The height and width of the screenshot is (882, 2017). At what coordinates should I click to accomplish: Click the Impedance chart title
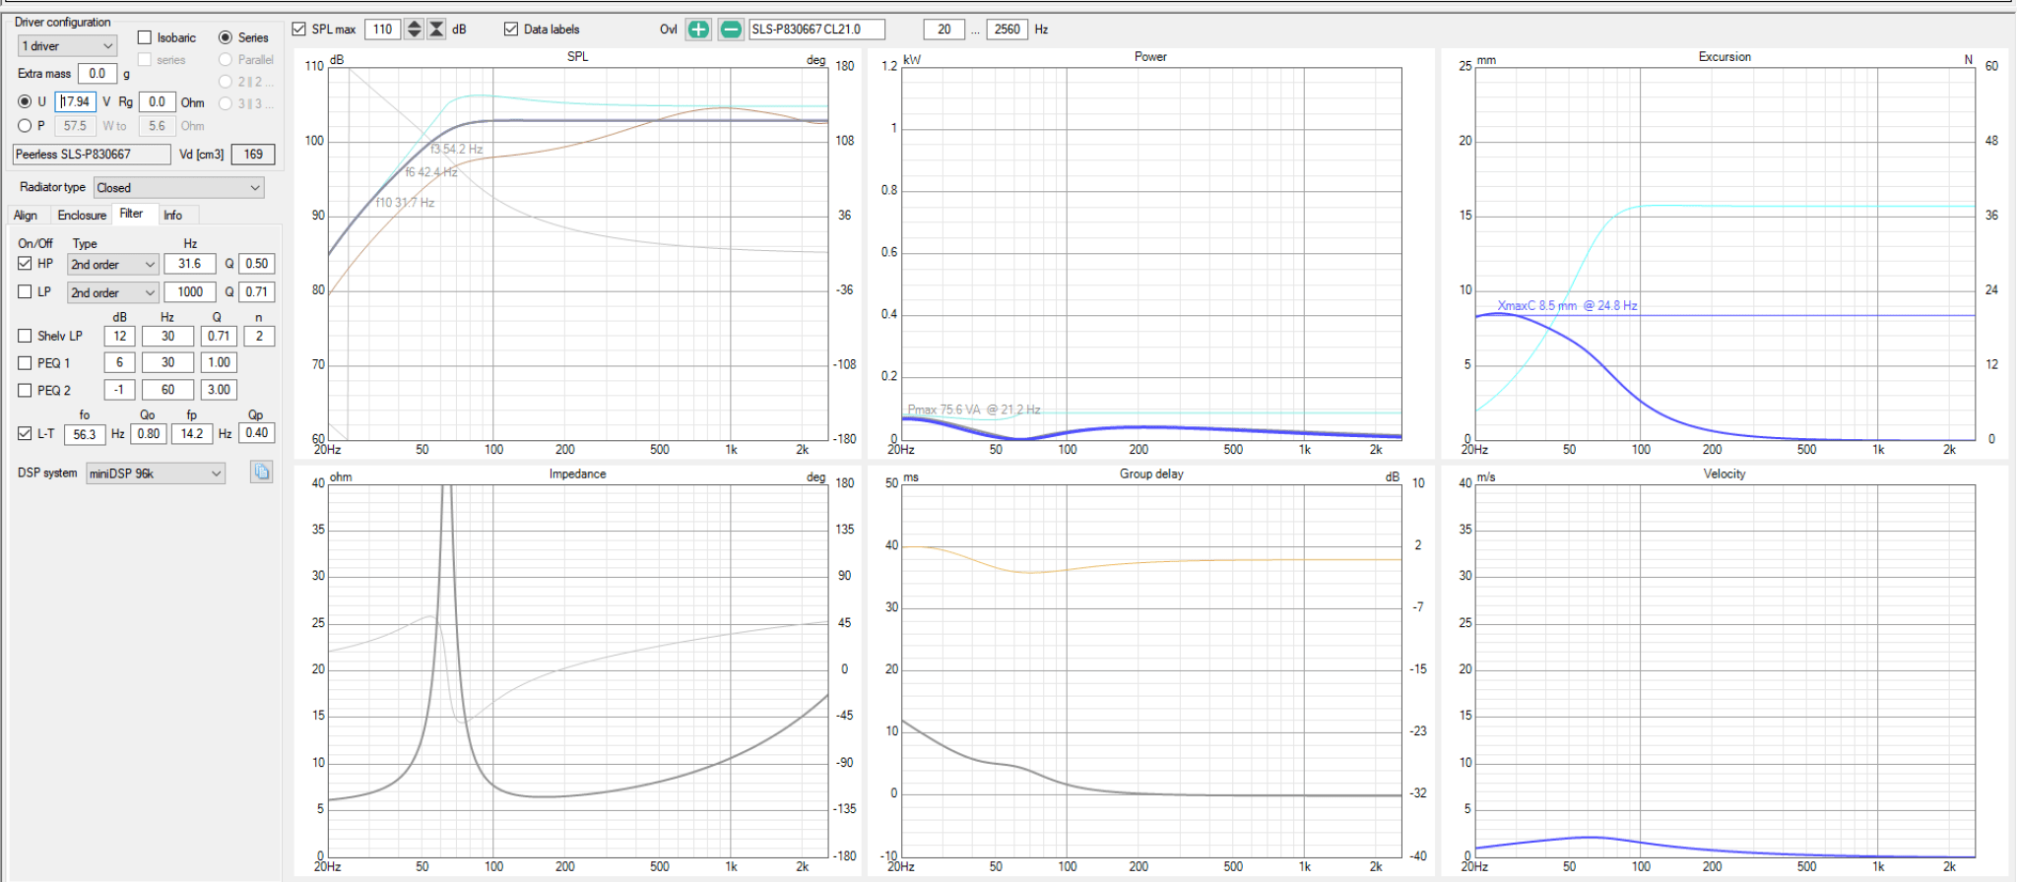pyautogui.click(x=578, y=474)
